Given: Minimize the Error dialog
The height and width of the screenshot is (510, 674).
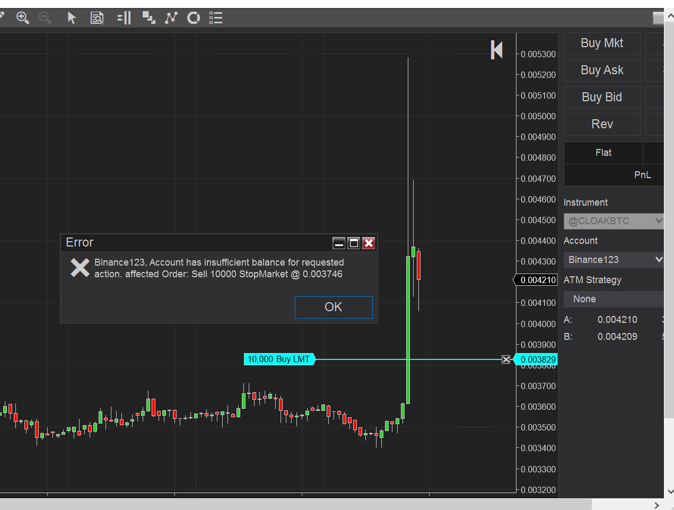Looking at the screenshot, I should click(x=339, y=243).
